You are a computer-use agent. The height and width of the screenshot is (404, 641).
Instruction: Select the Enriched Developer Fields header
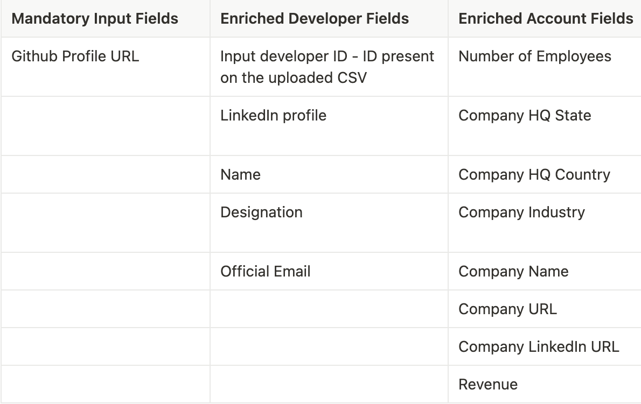click(315, 18)
